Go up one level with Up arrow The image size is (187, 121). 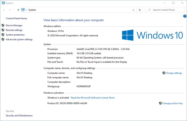[x=18, y=10]
